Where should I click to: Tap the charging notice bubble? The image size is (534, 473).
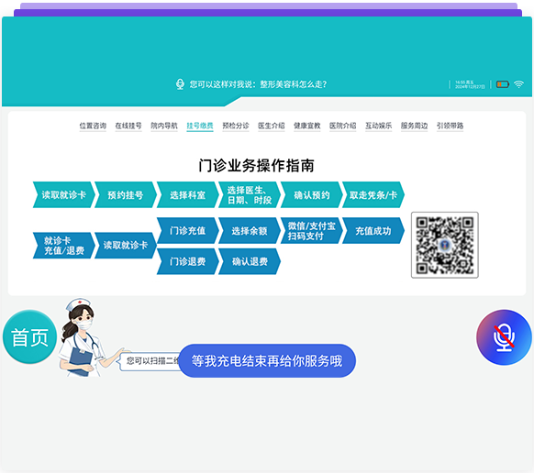(x=267, y=360)
